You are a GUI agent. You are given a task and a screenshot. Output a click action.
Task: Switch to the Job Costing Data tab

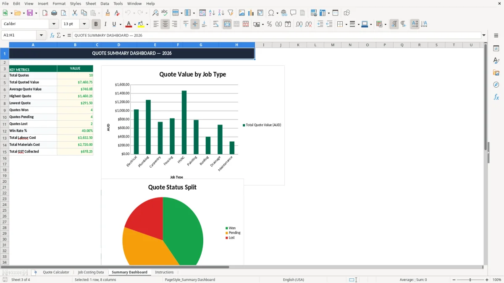tap(91, 272)
